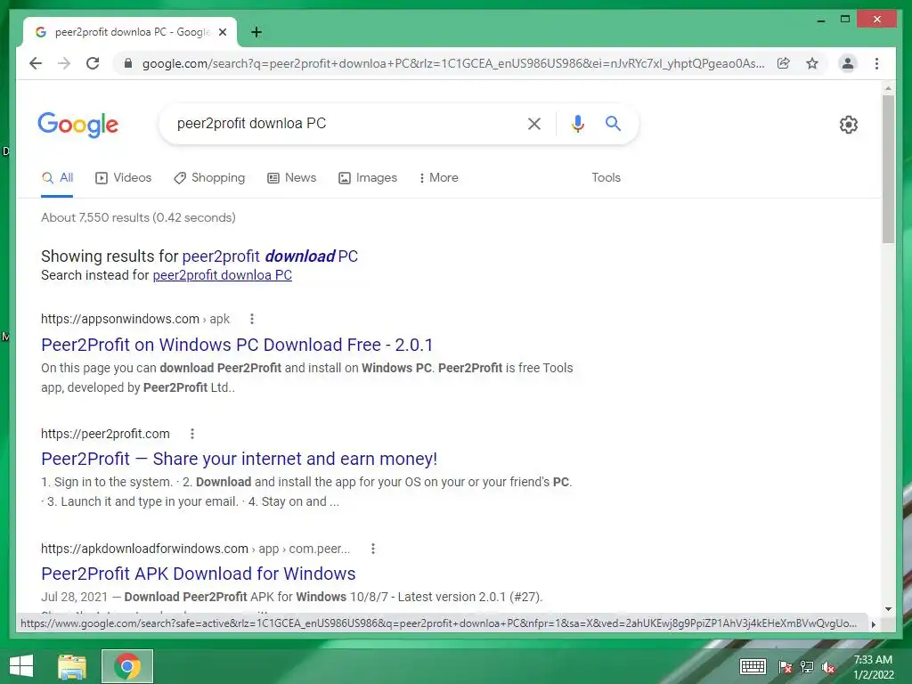Go back using the browser back arrow
912x684 pixels.
coord(36,63)
